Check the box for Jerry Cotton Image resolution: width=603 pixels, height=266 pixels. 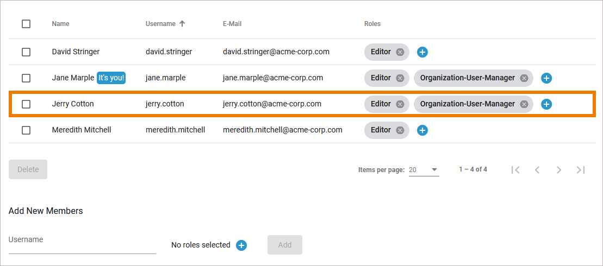pyautogui.click(x=26, y=104)
